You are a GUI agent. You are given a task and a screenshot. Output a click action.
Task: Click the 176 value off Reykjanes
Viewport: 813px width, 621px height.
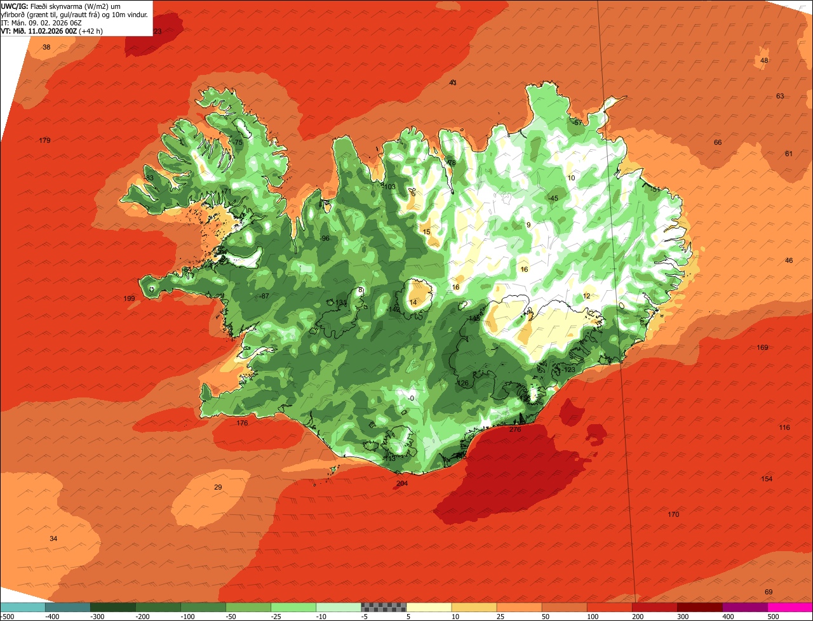242,424
